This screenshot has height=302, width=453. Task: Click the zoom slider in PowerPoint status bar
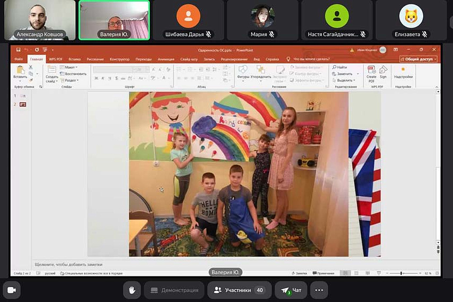(x=402, y=273)
